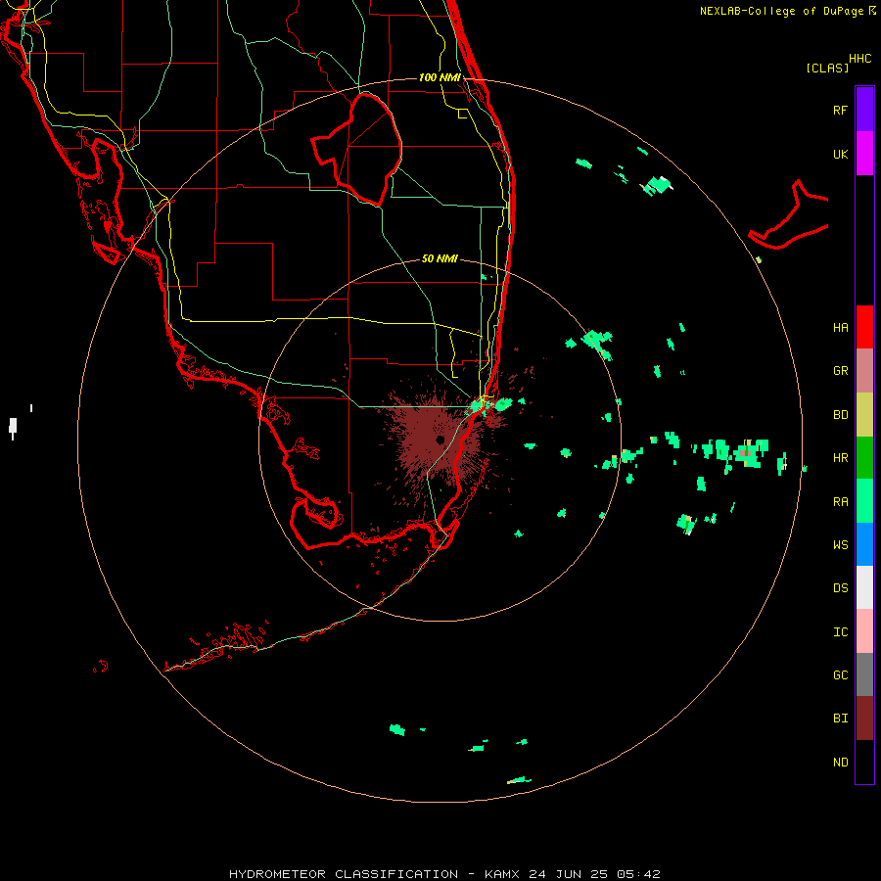Click the "50 NMI" range ring label
The image size is (881, 881).
click(x=440, y=258)
